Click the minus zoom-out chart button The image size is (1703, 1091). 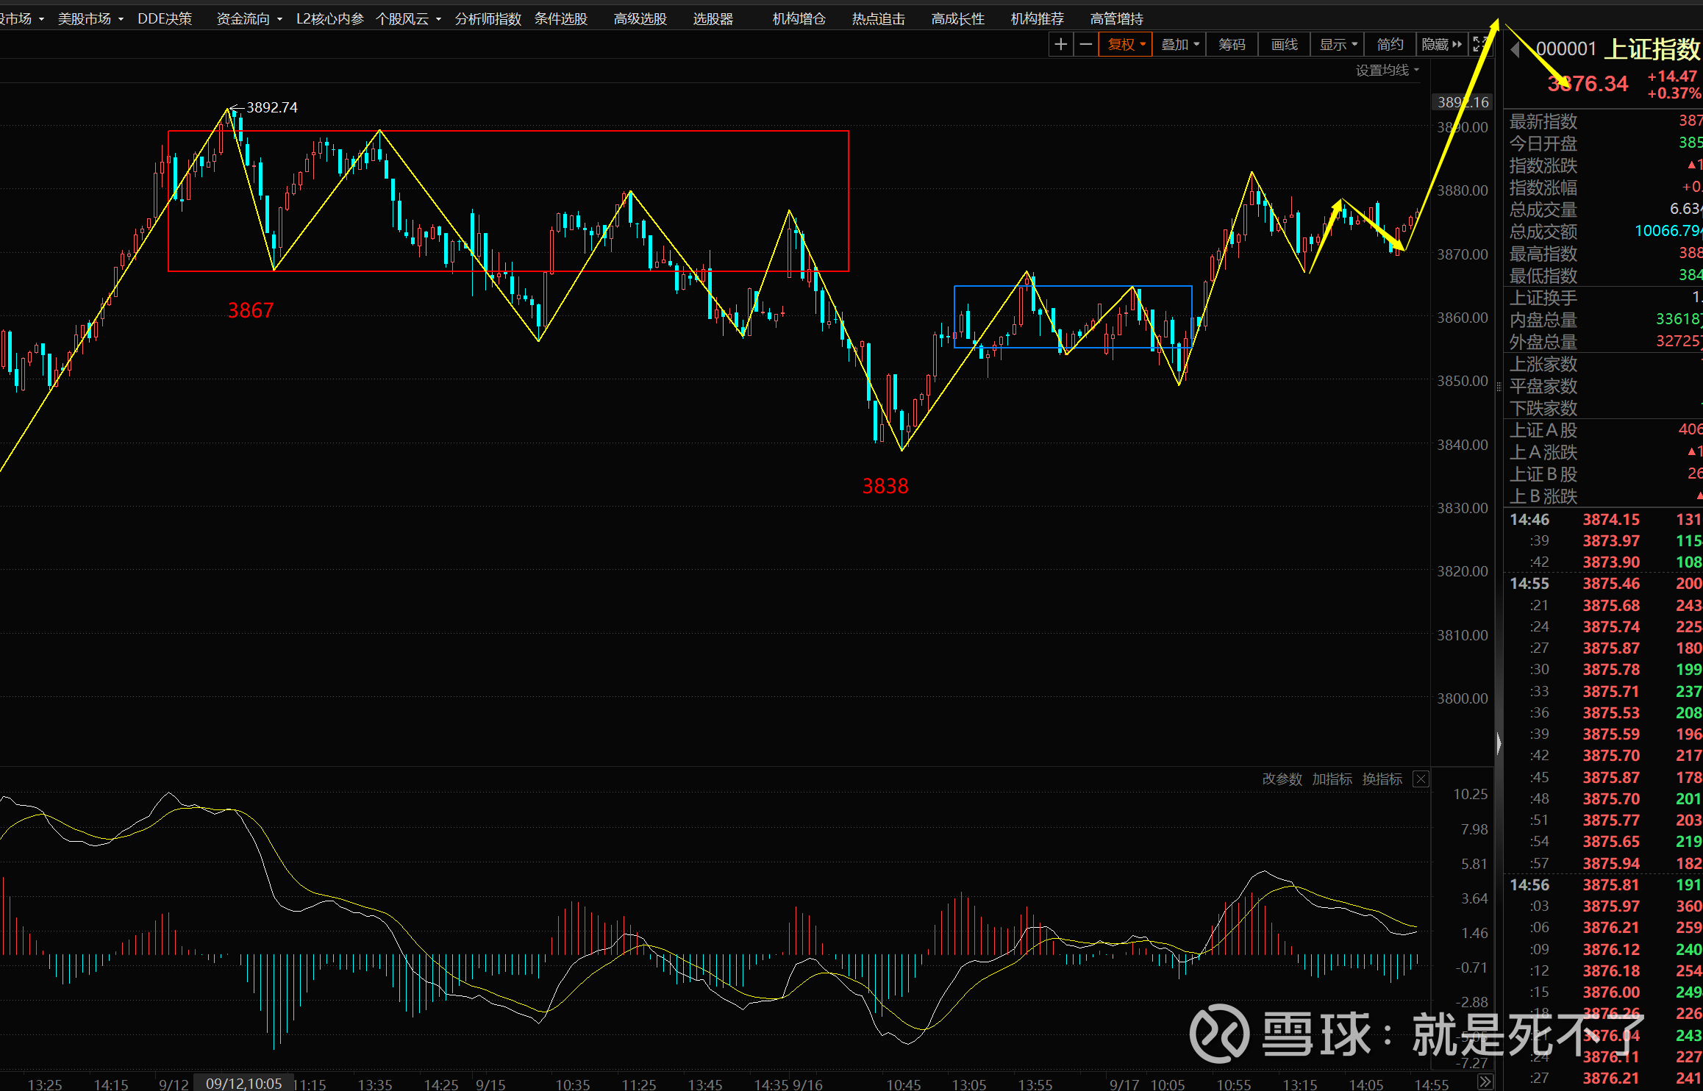pos(1085,45)
